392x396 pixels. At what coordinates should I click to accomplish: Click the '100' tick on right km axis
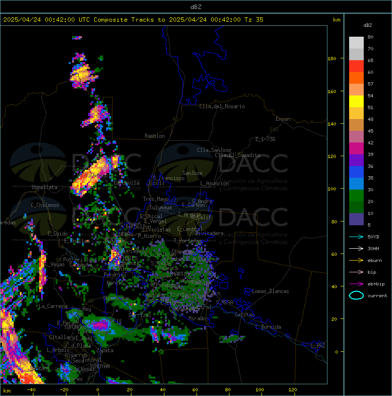pyautogui.click(x=332, y=189)
